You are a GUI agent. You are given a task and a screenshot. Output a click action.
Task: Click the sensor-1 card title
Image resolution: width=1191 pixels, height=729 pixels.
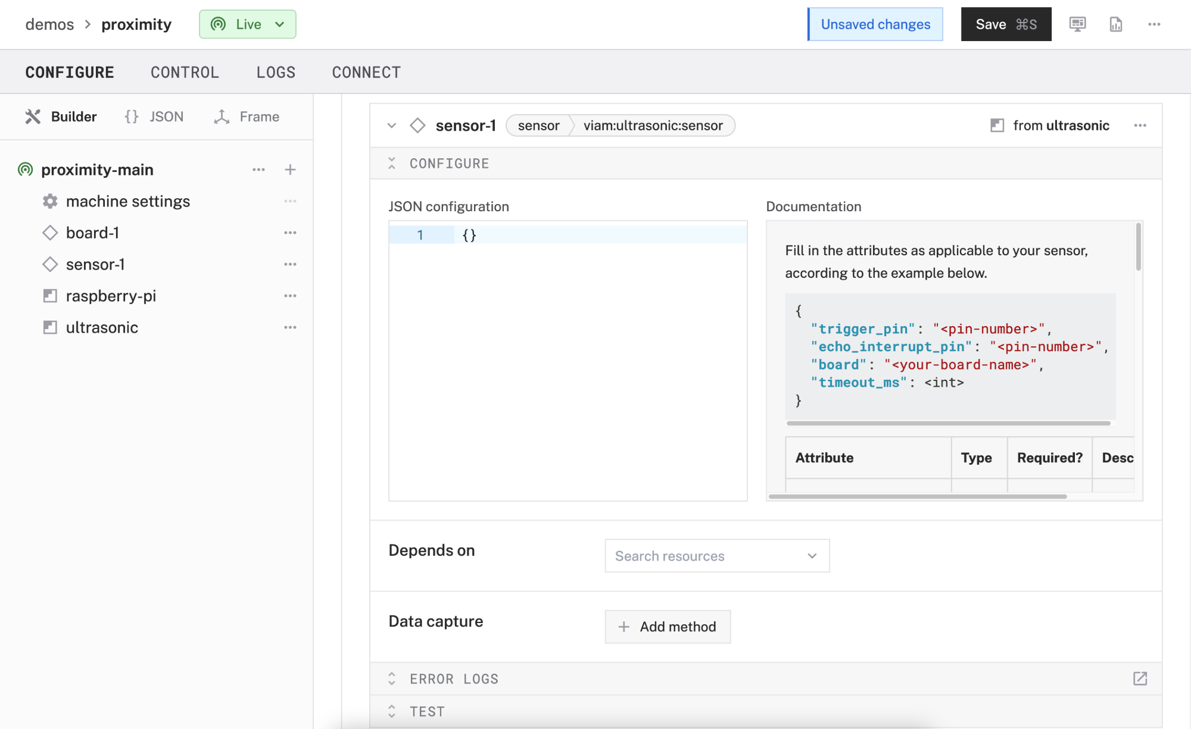point(466,126)
